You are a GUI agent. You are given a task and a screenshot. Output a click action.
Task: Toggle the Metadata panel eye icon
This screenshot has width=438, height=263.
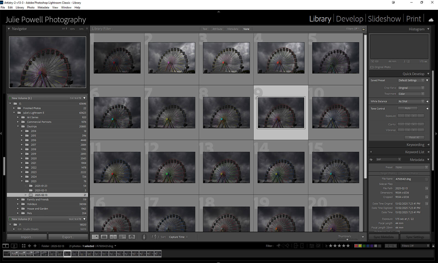[x=371, y=160]
